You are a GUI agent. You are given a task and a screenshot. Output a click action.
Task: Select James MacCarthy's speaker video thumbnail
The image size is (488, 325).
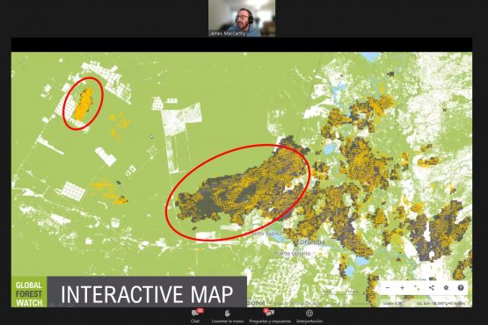click(x=242, y=18)
